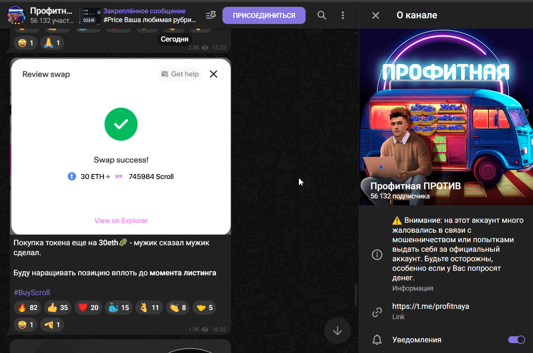The image size is (533, 353).
Task: Add the thumbs up reaction with 35
Action: [x=58, y=307]
